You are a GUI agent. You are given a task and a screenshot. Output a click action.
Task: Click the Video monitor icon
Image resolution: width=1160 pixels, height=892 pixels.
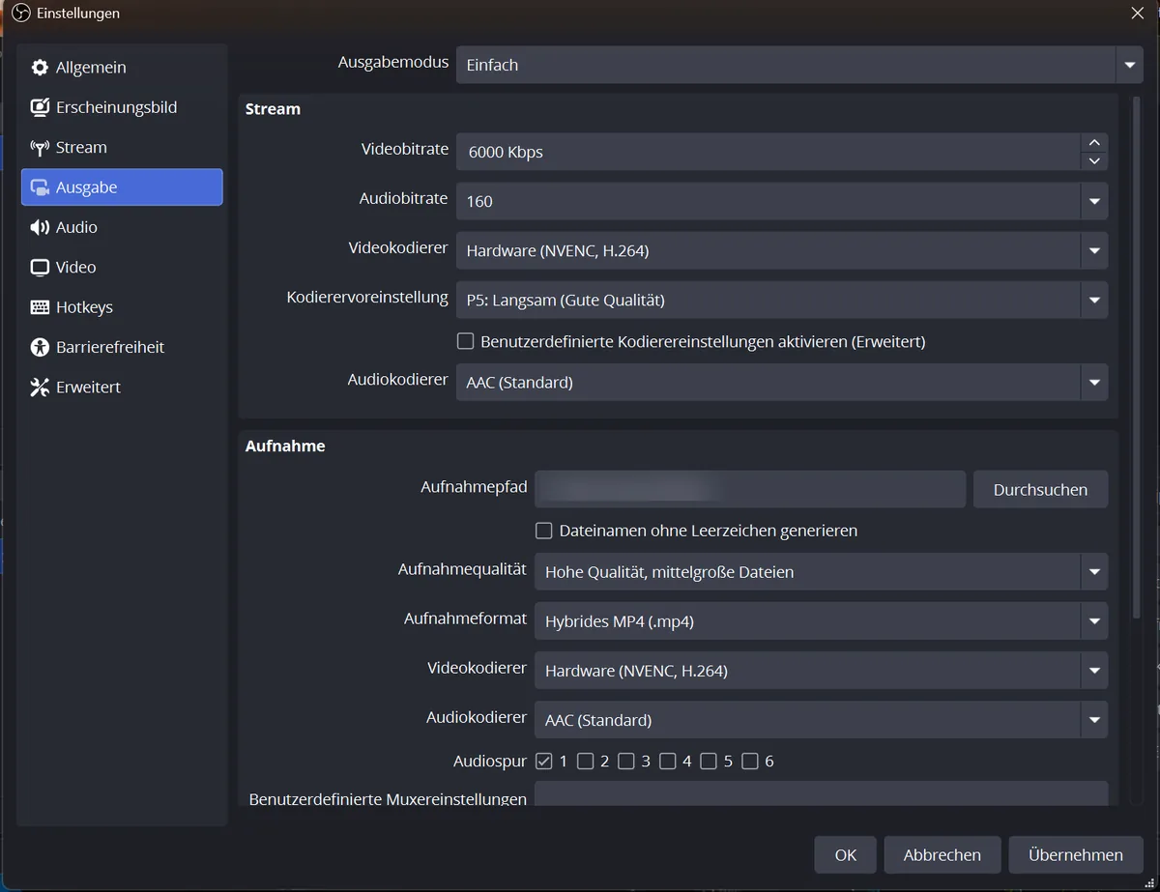tap(40, 268)
